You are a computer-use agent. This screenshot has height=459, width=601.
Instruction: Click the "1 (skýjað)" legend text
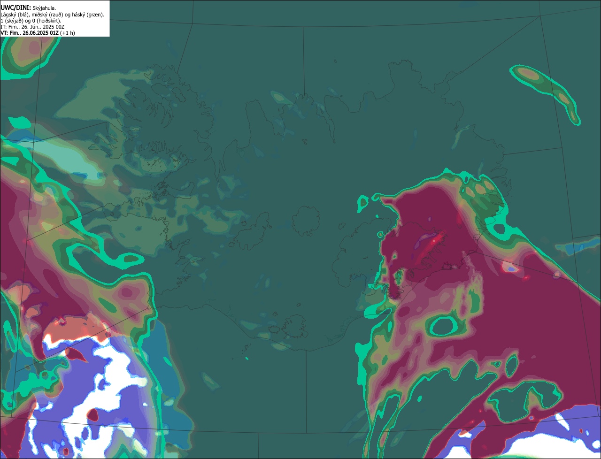tap(12, 21)
